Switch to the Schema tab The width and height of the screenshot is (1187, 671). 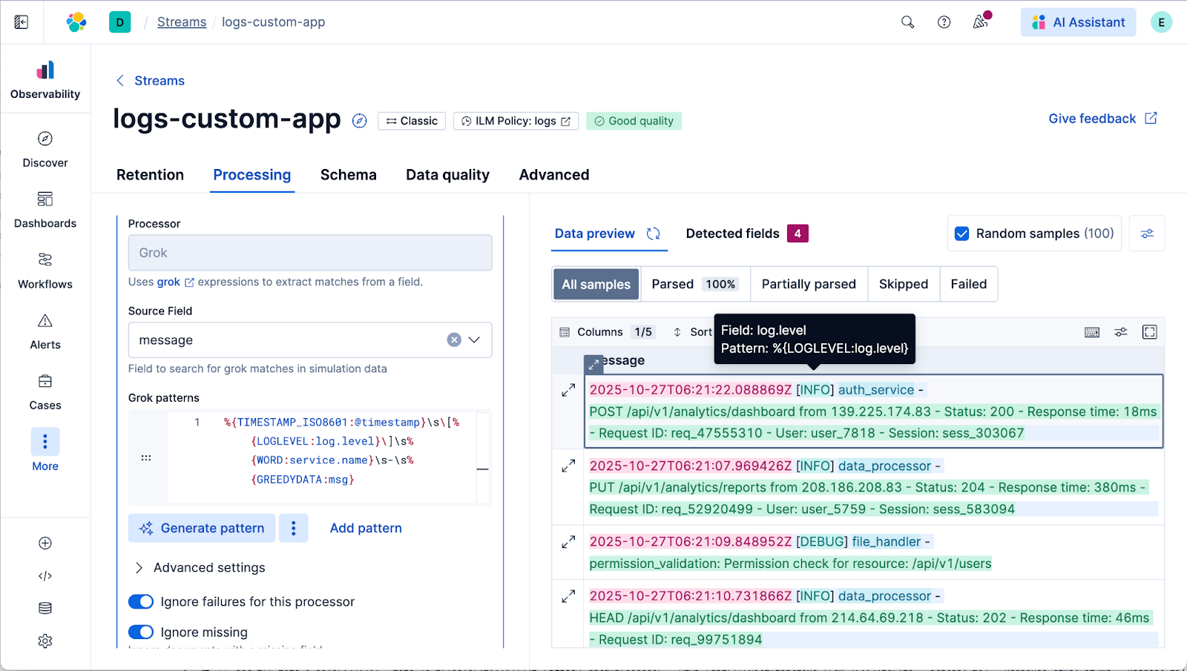348,175
